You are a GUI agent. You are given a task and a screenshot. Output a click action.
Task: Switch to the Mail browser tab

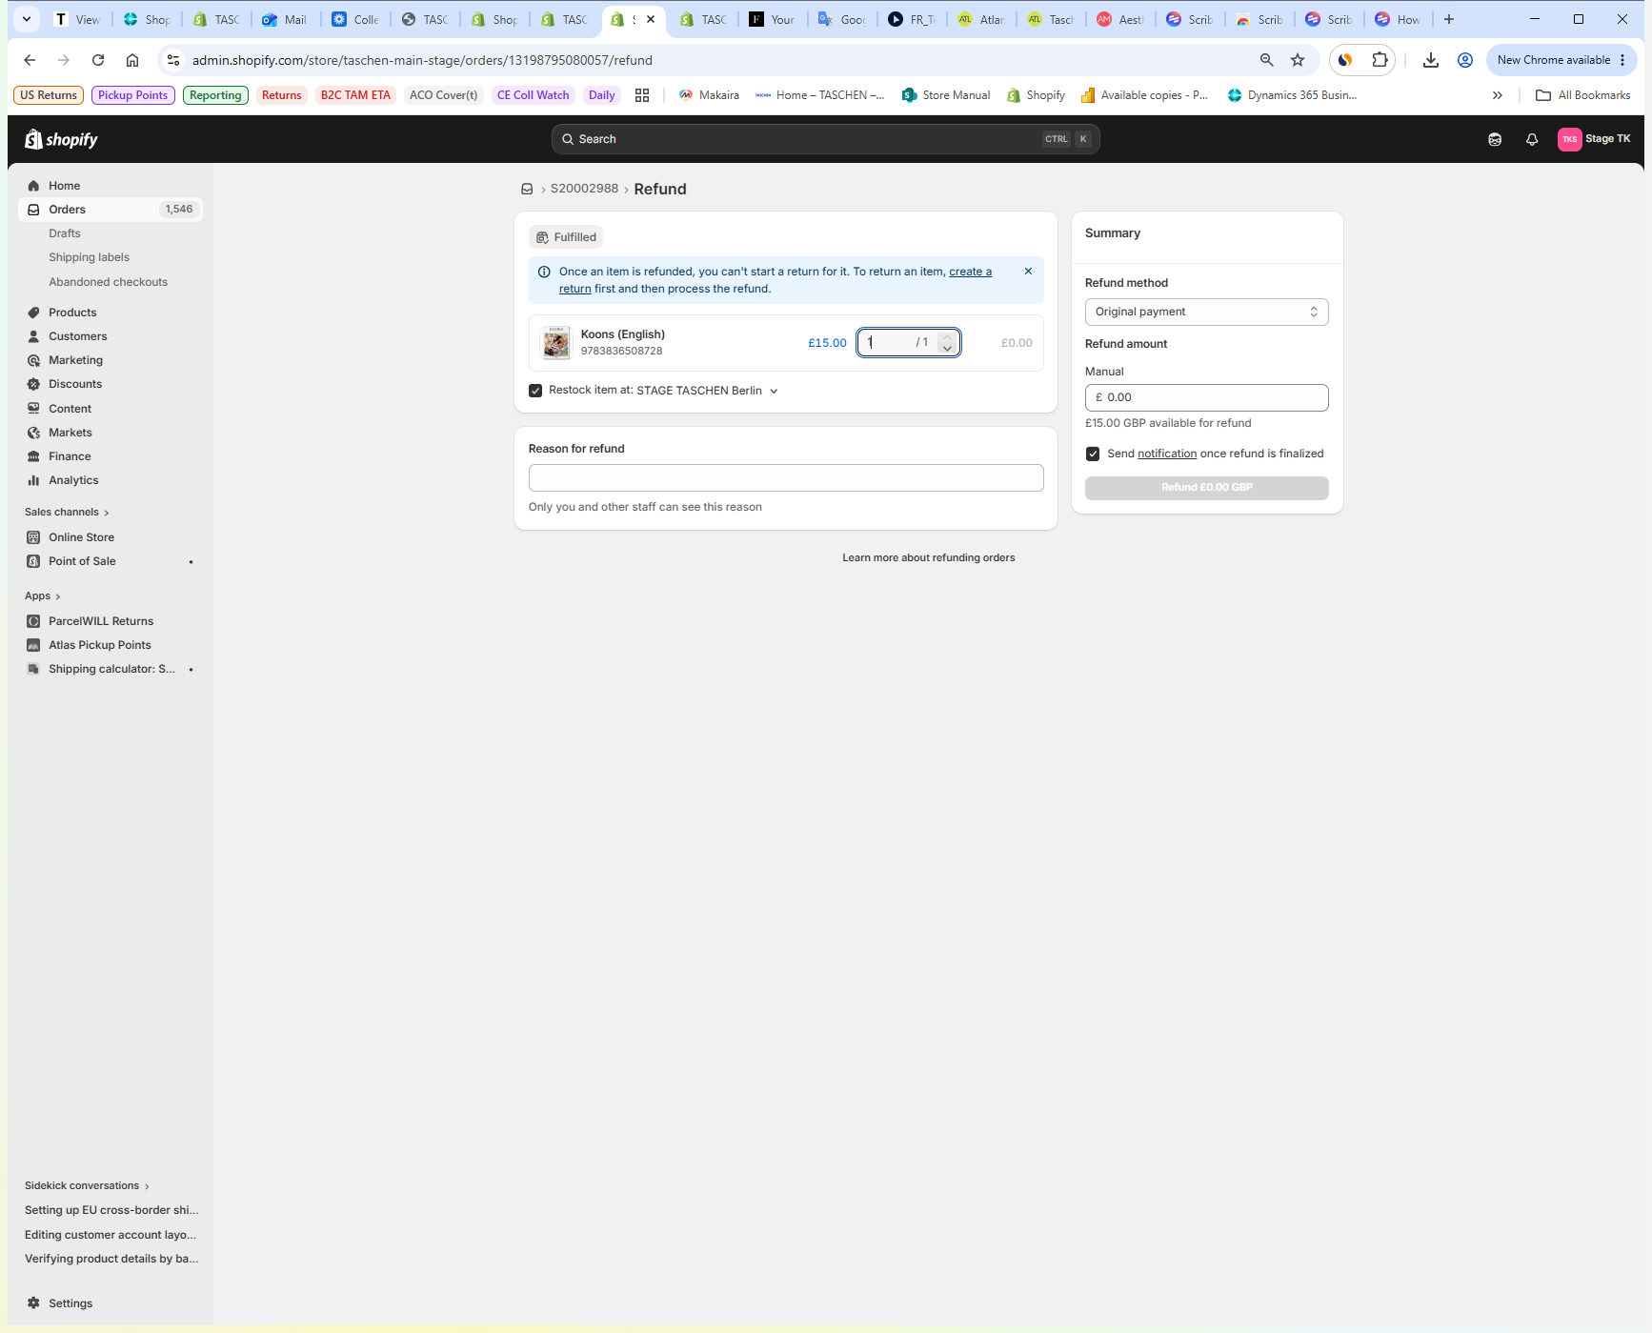(x=285, y=19)
